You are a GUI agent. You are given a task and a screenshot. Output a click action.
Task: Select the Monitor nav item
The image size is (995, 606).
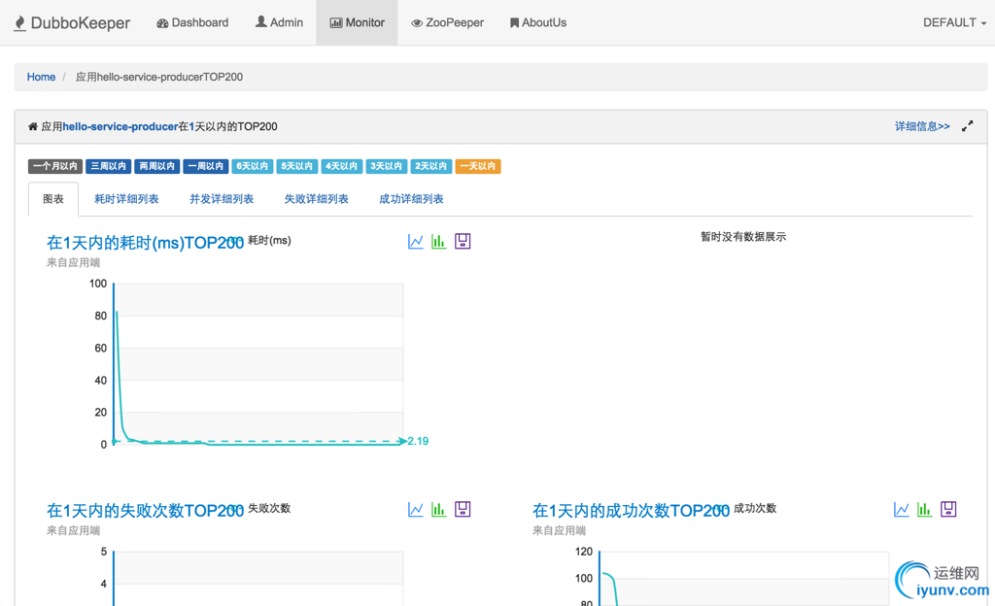(358, 22)
